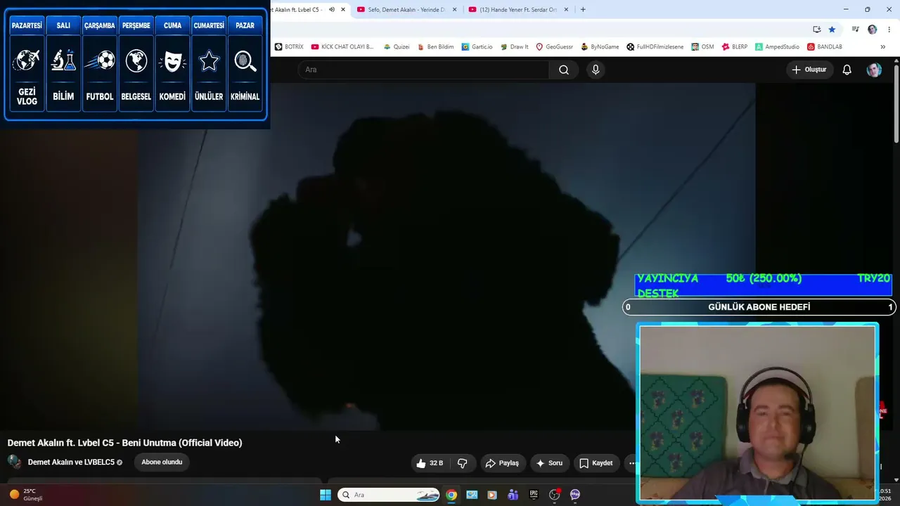Viewport: 900px width, 506px height.
Task: Show more bookmarks with the chevron
Action: (883, 47)
